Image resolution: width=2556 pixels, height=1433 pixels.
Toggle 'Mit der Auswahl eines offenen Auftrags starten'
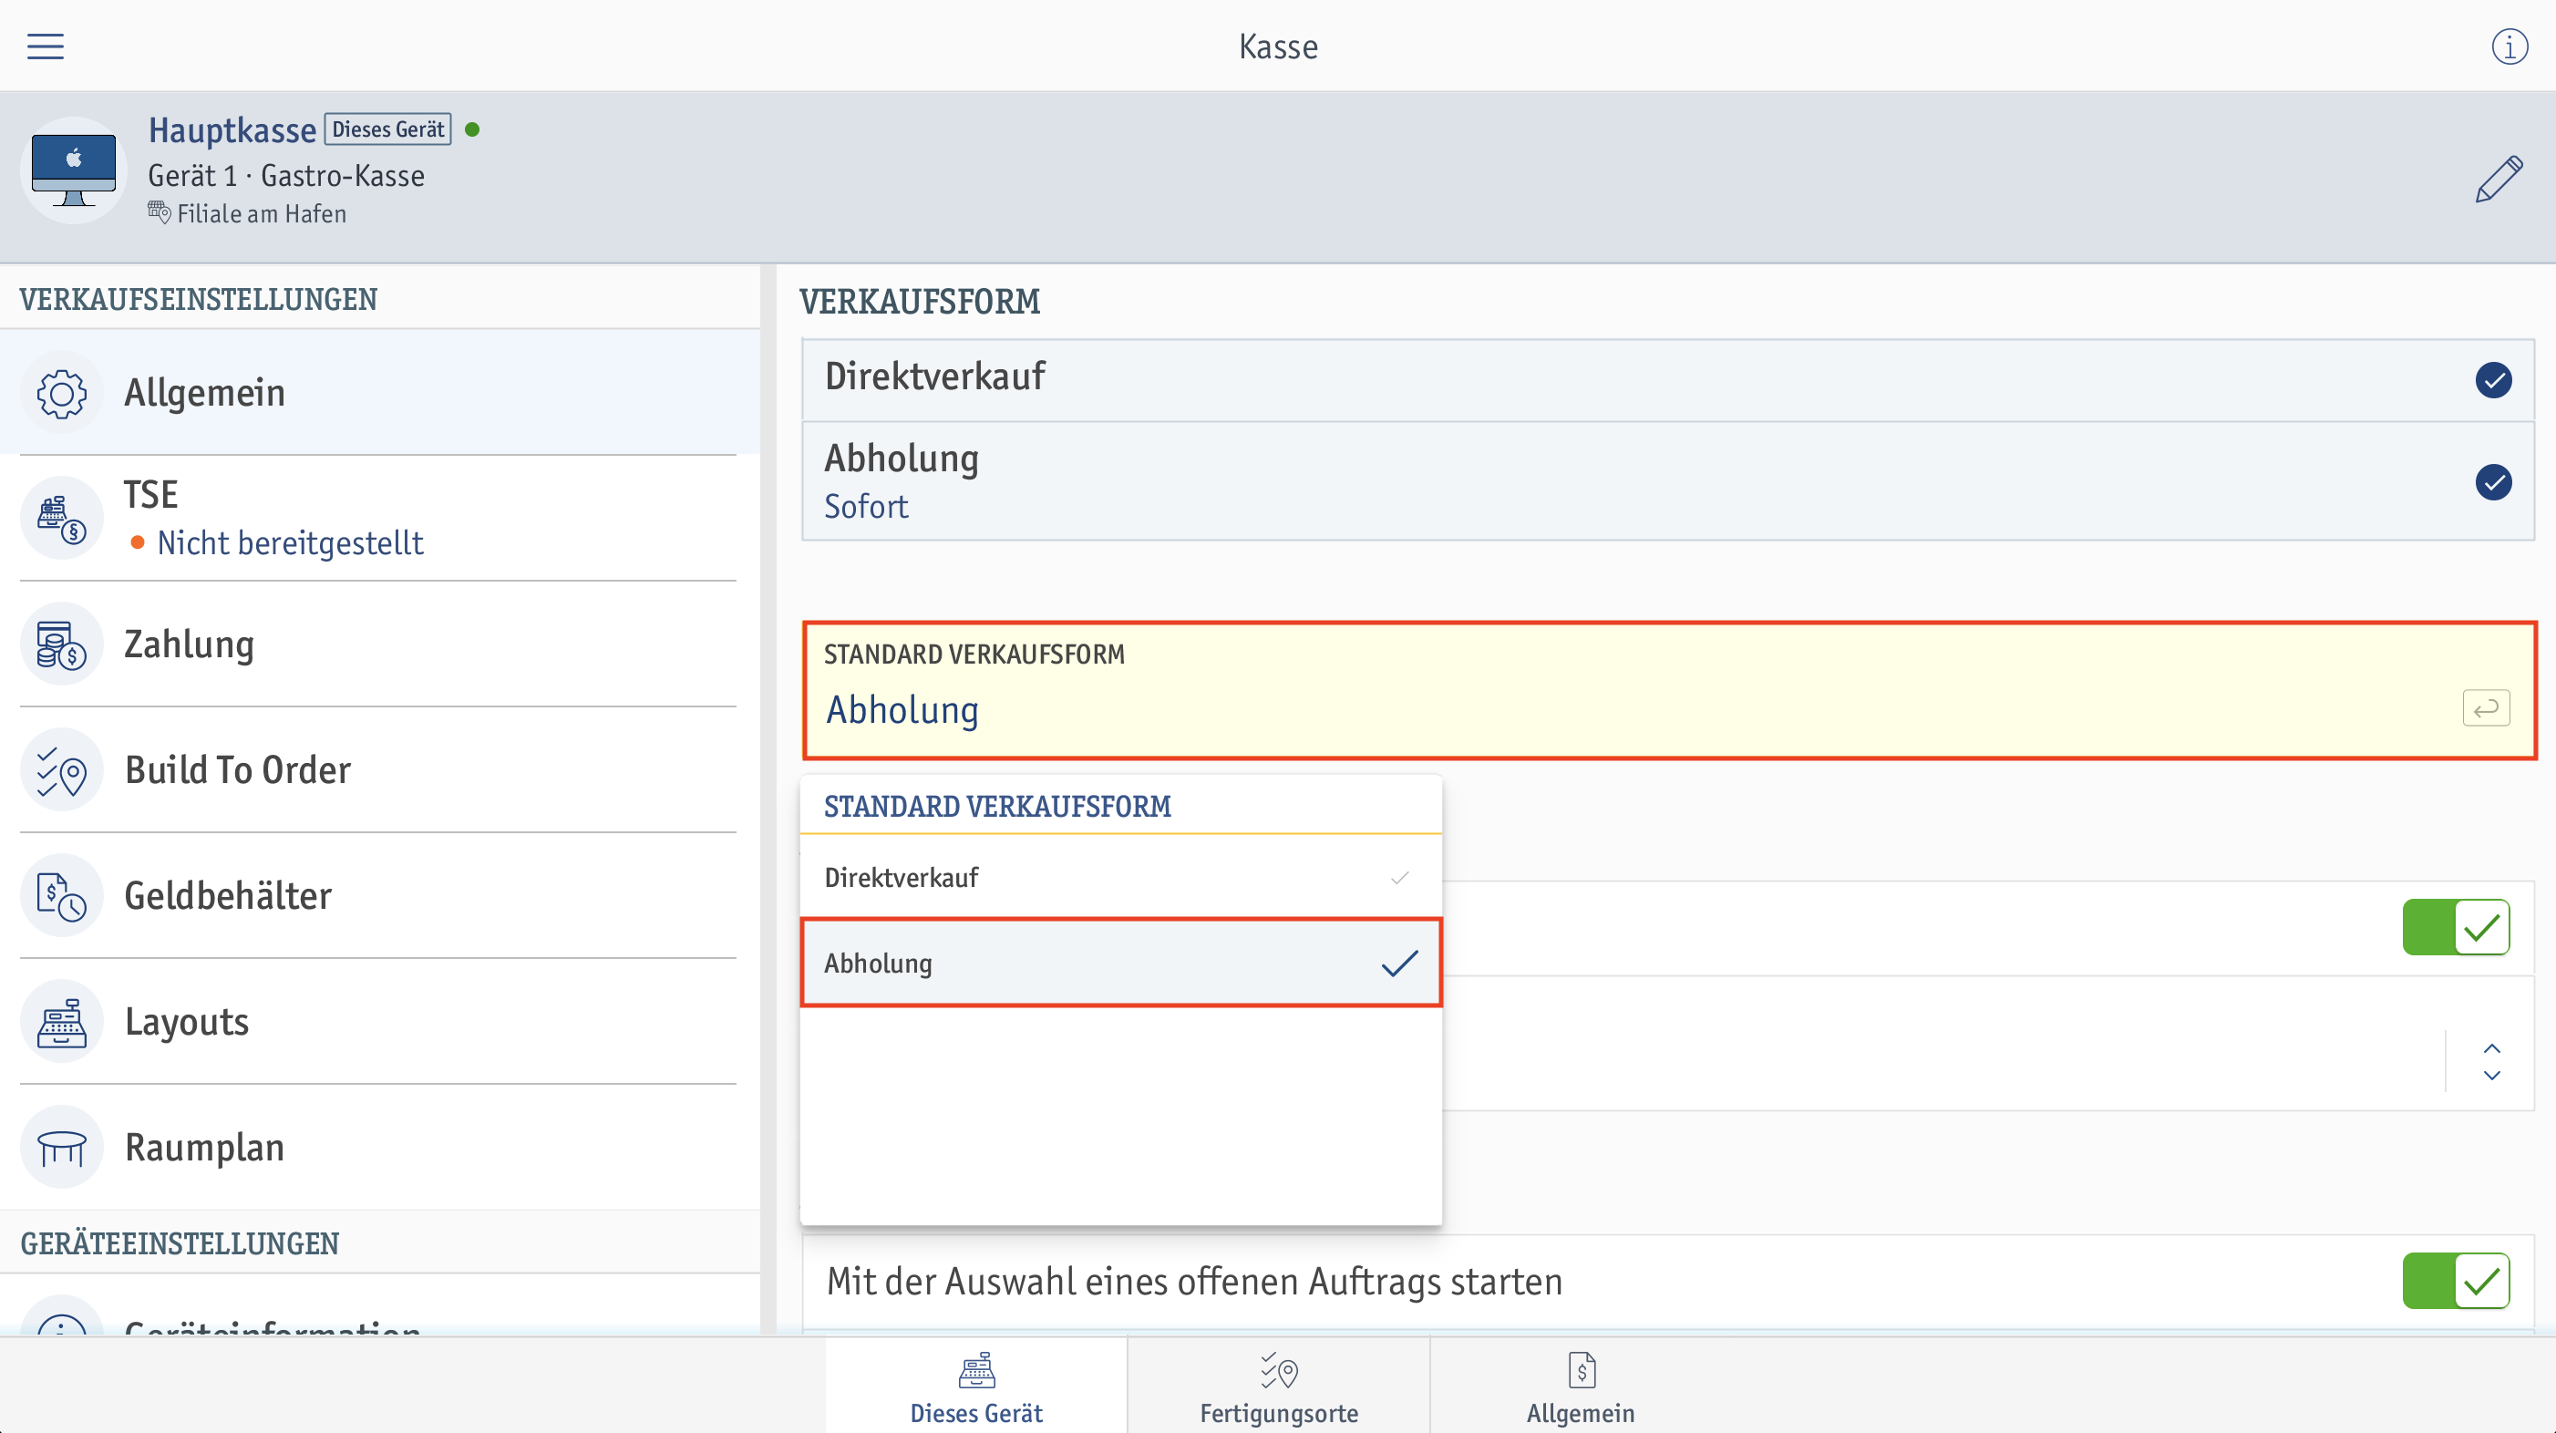tap(2456, 1280)
